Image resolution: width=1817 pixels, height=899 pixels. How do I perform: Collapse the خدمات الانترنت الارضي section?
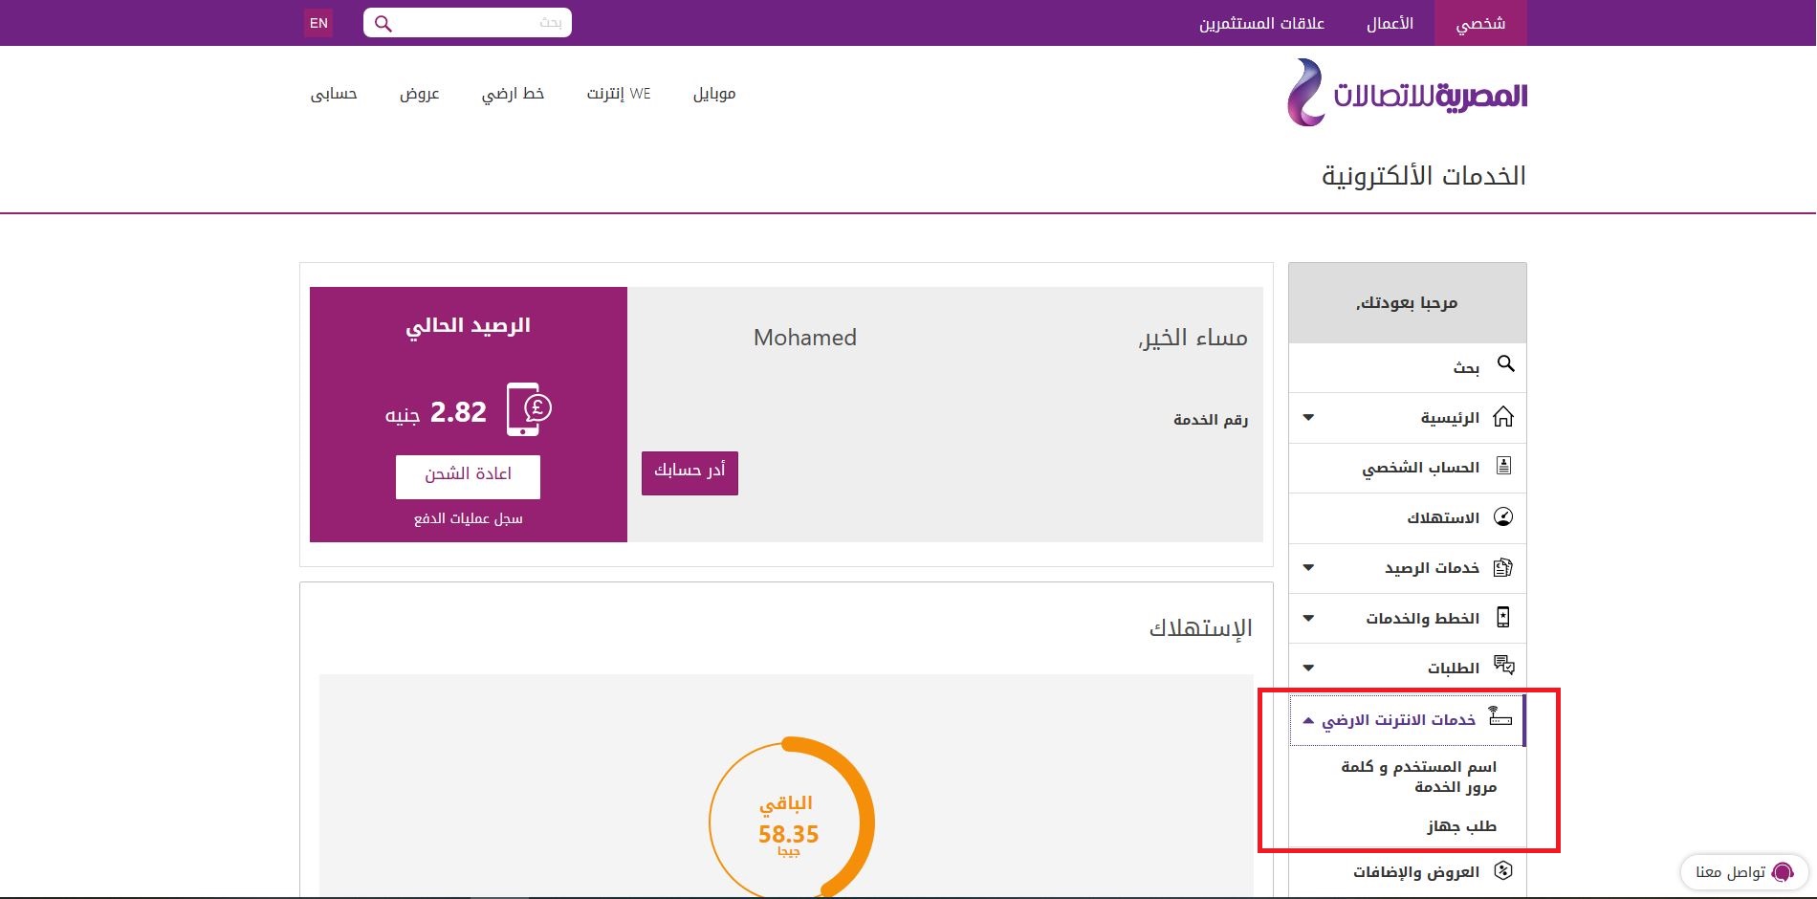pyautogui.click(x=1310, y=719)
